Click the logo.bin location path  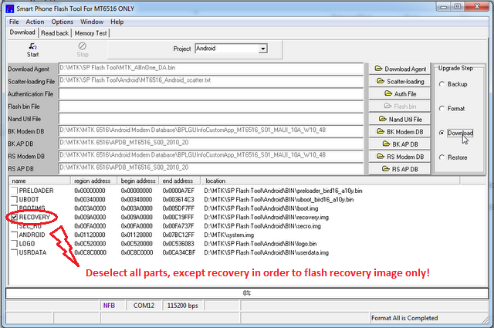click(260, 244)
